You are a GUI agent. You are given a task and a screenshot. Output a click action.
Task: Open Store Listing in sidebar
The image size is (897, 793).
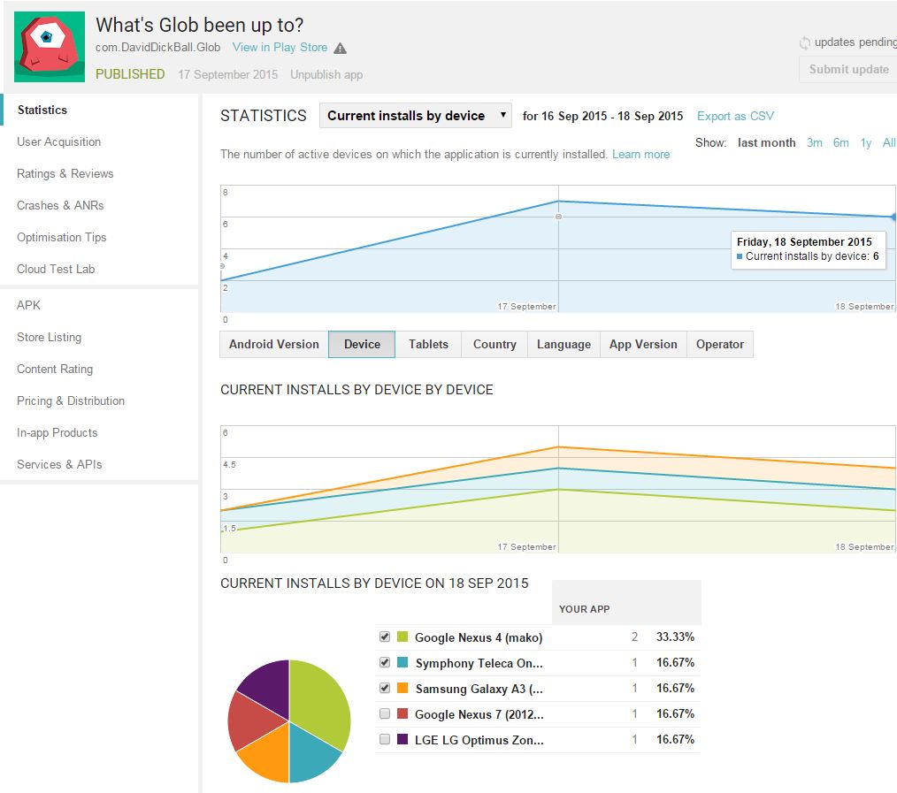click(x=50, y=338)
